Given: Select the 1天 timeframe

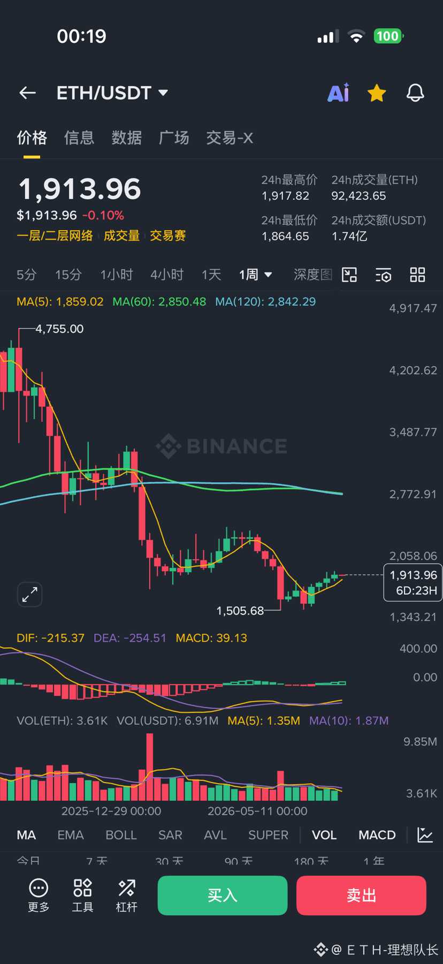Looking at the screenshot, I should coord(211,275).
